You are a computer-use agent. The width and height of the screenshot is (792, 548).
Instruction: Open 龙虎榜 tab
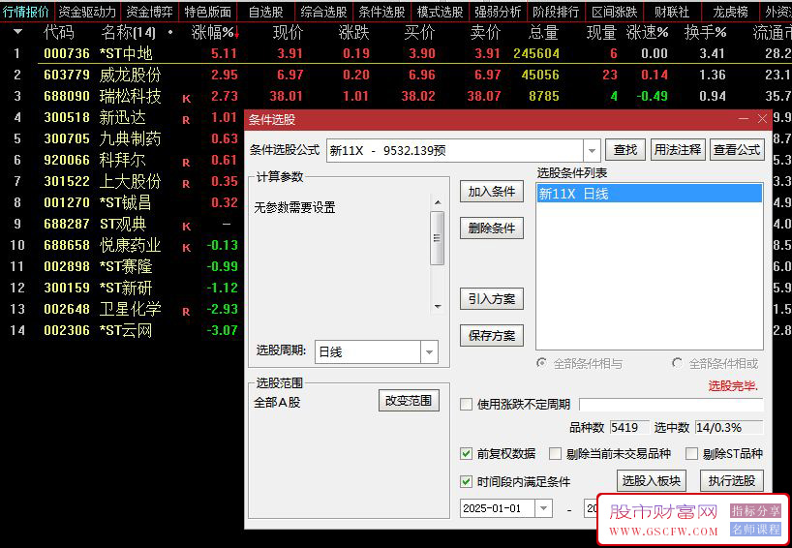730,11
